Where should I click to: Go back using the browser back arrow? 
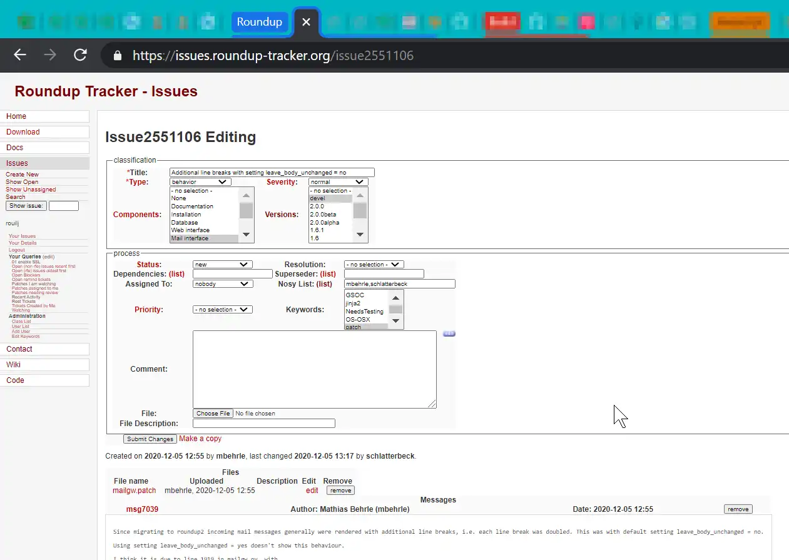[20, 55]
